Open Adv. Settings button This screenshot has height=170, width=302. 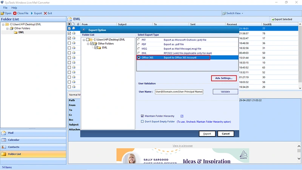click(224, 78)
